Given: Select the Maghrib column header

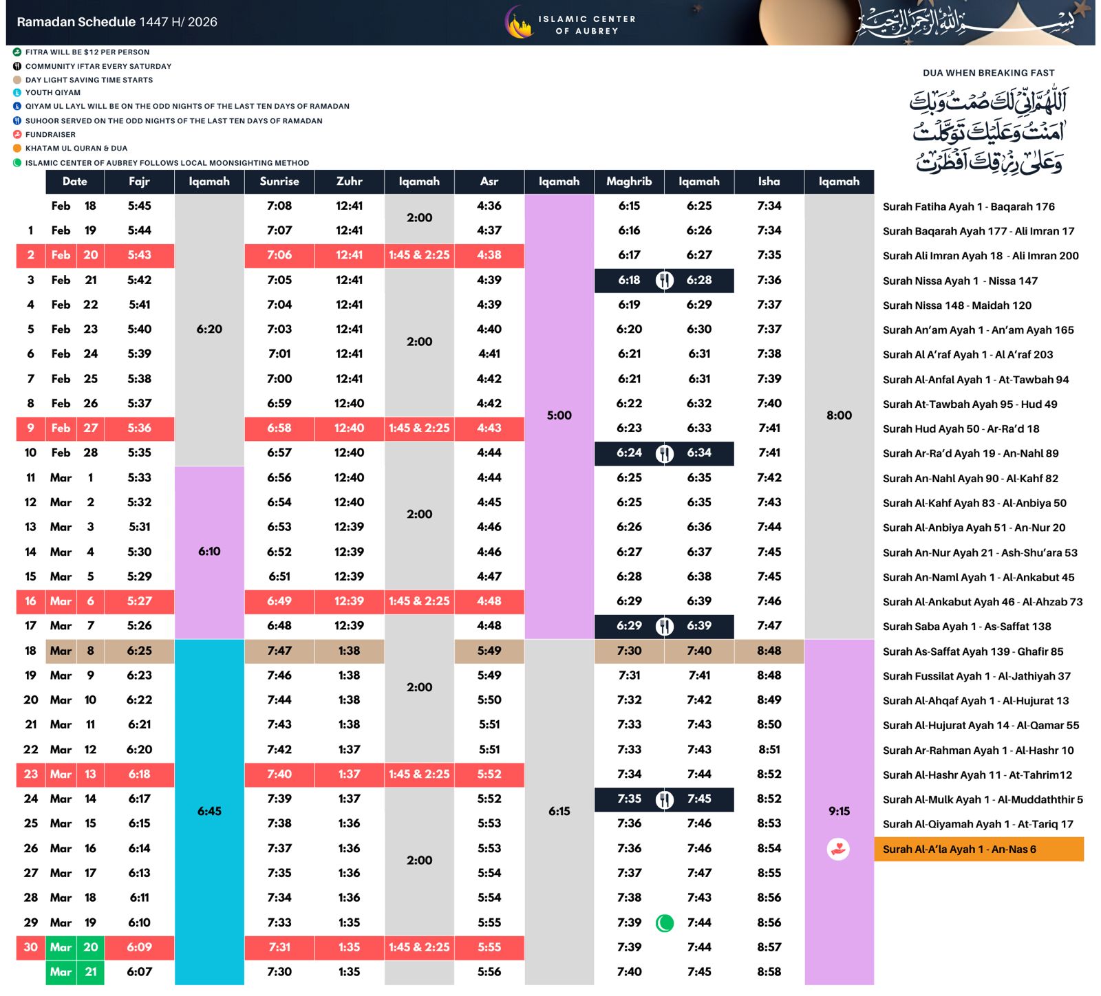Looking at the screenshot, I should tap(629, 182).
